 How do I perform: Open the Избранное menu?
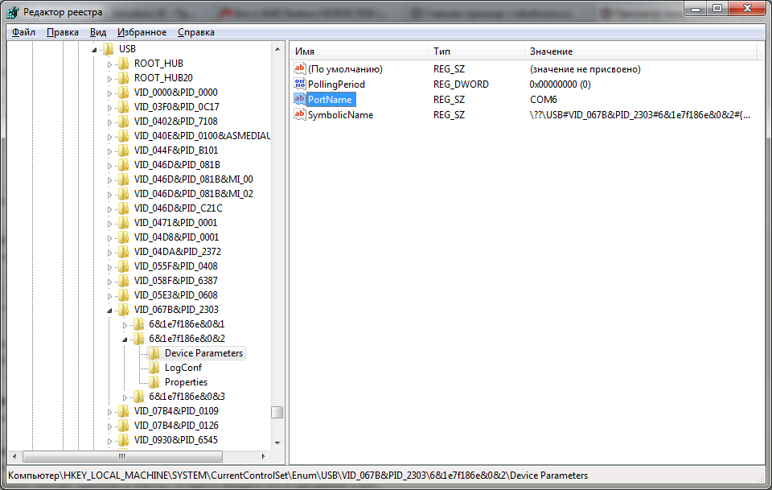pos(142,32)
